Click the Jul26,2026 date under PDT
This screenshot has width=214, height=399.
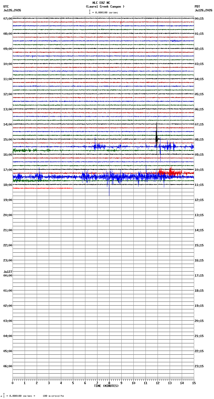203,10
